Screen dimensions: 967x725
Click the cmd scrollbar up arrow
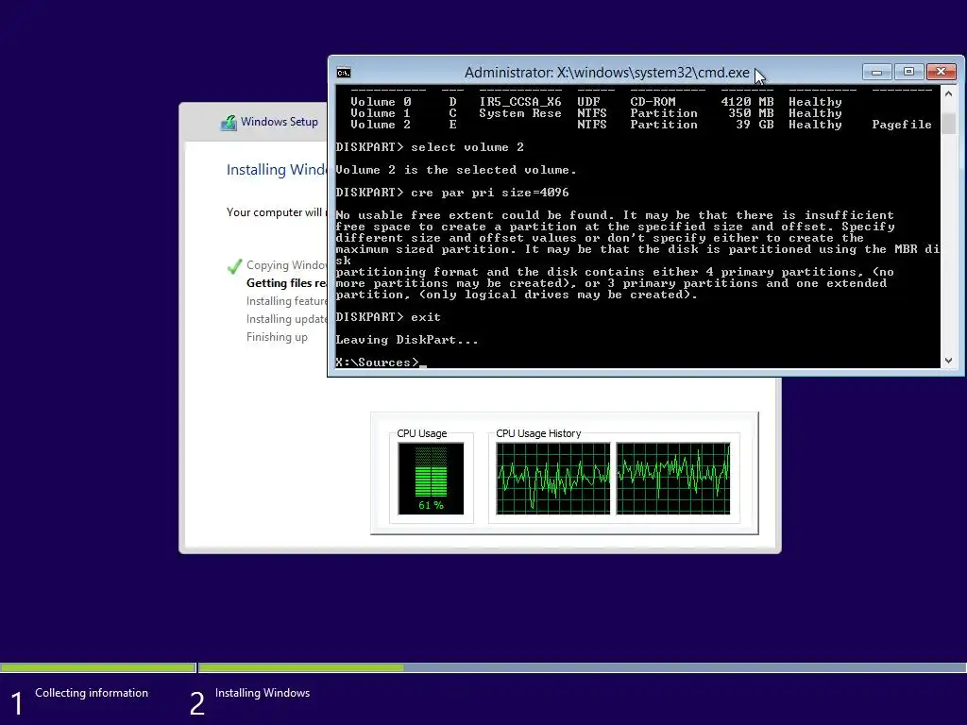(948, 93)
